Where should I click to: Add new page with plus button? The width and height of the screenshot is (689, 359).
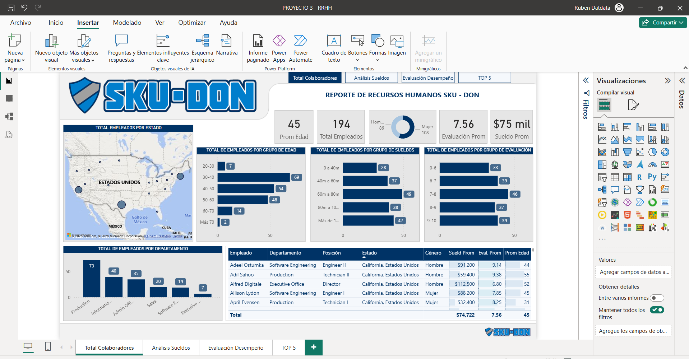tap(314, 347)
